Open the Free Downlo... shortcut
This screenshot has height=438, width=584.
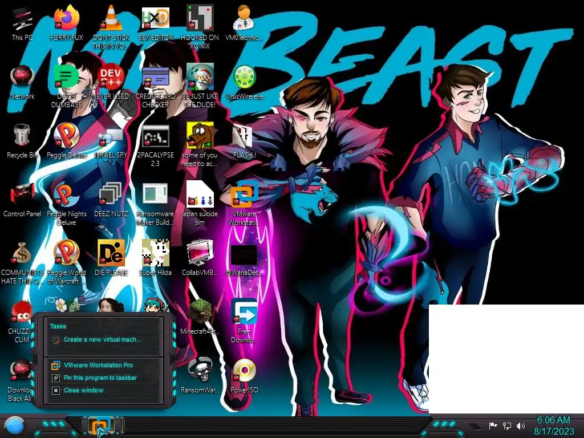(x=244, y=321)
